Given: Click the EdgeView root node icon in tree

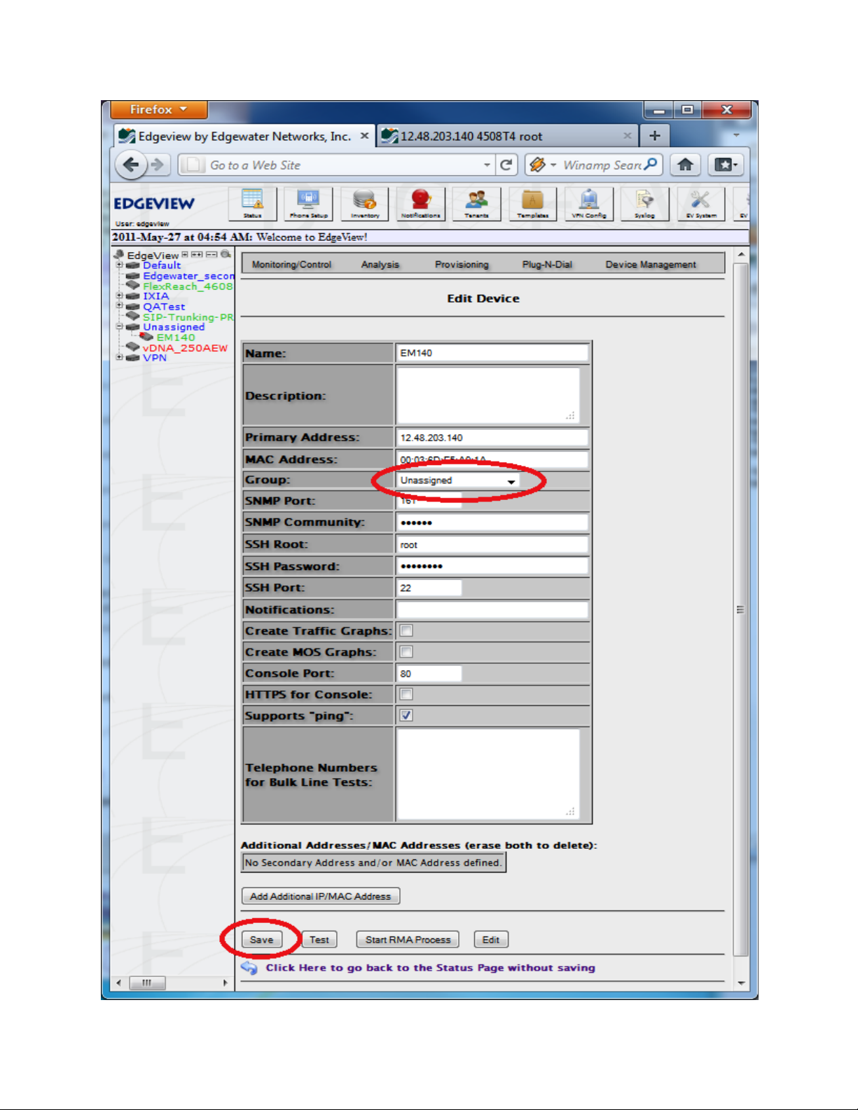Looking at the screenshot, I should [119, 255].
